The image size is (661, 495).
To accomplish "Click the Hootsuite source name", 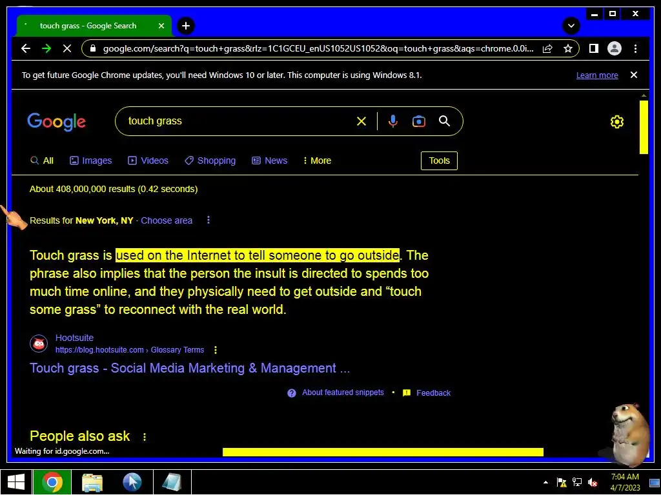I will (x=75, y=338).
